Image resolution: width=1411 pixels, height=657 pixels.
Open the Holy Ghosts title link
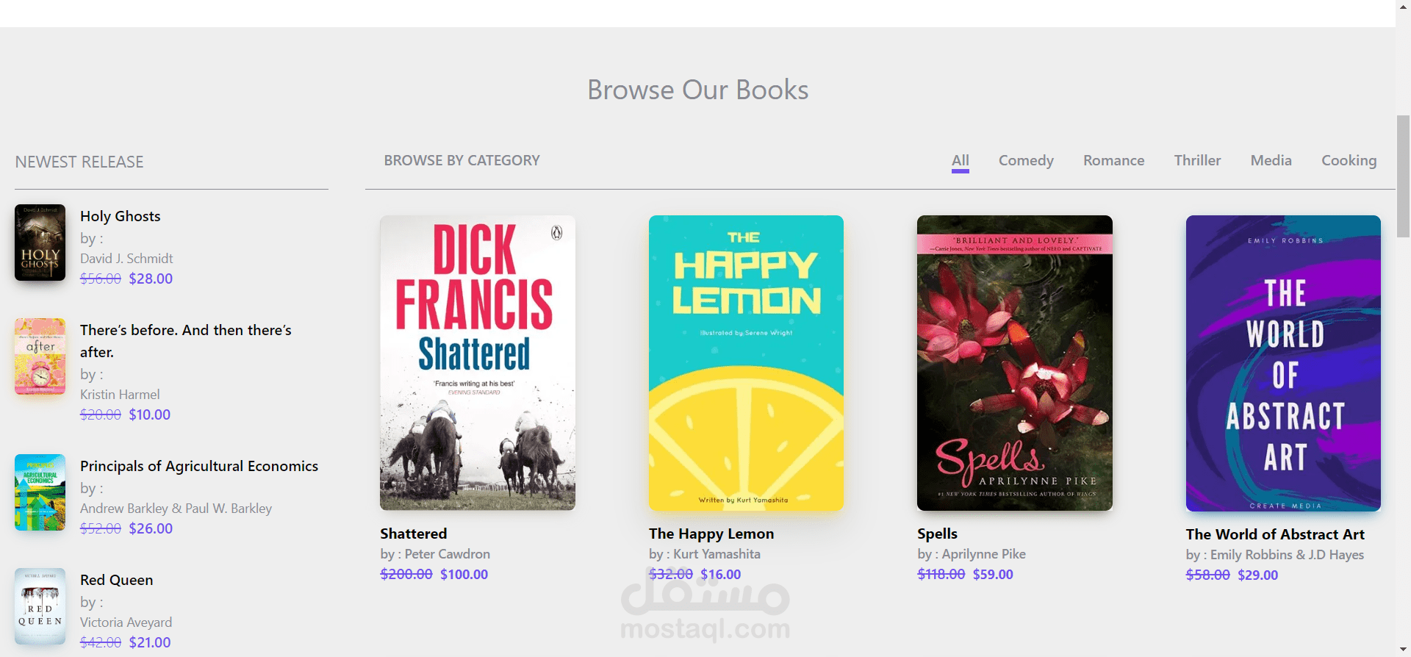[x=120, y=216]
